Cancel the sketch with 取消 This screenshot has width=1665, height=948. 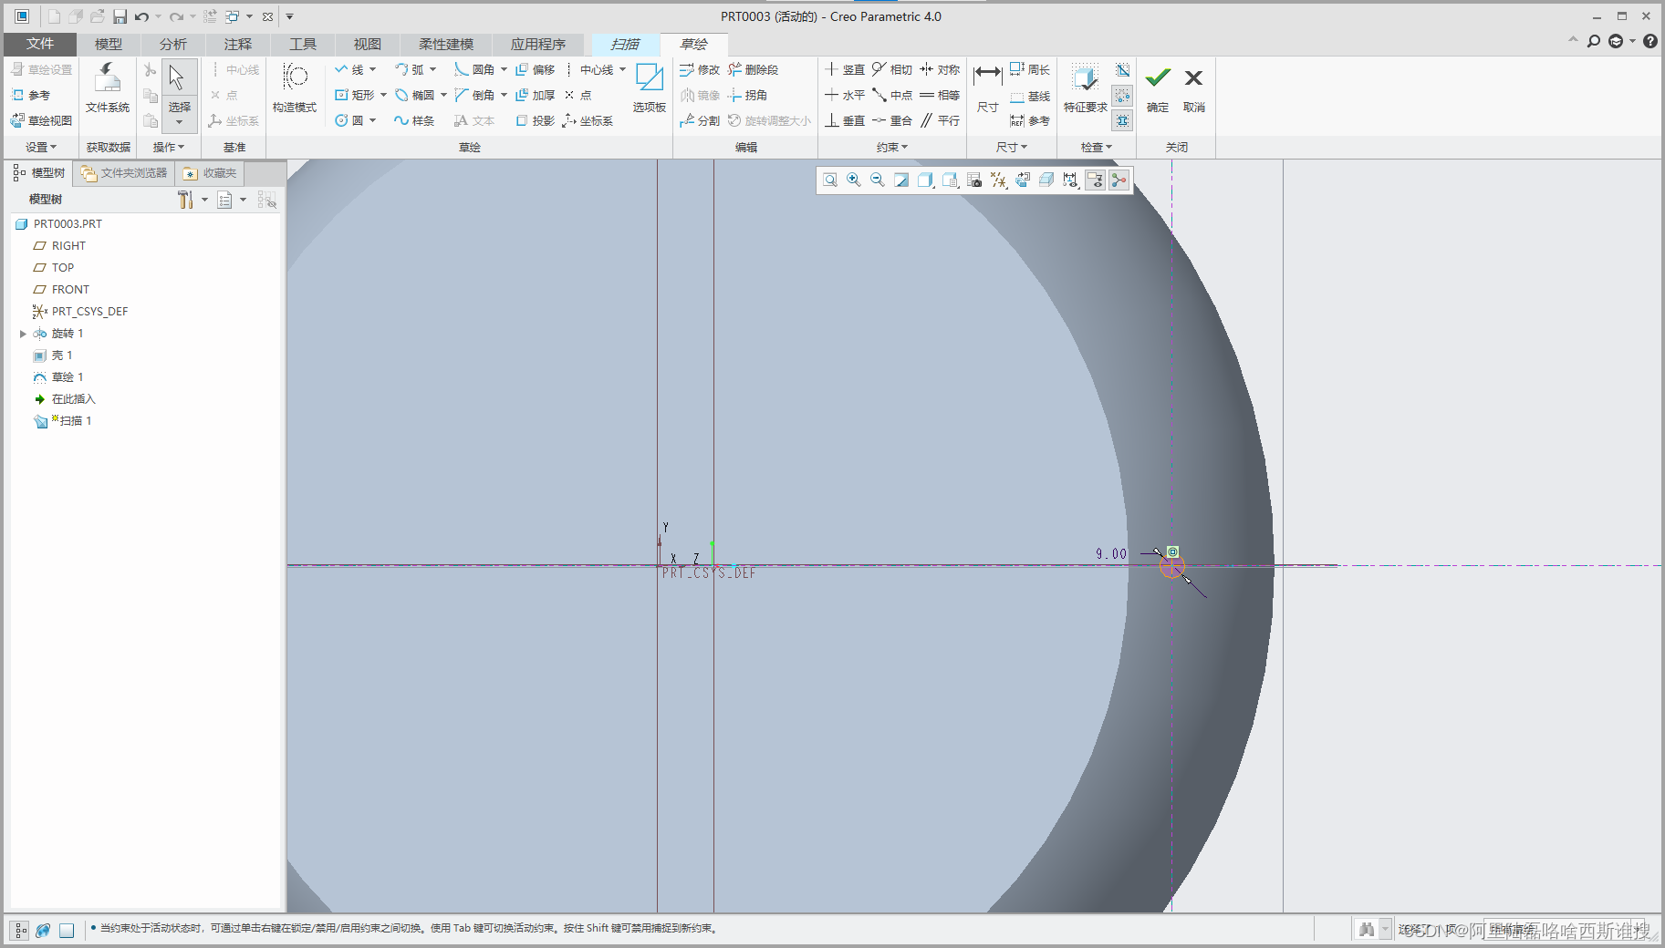pyautogui.click(x=1193, y=88)
